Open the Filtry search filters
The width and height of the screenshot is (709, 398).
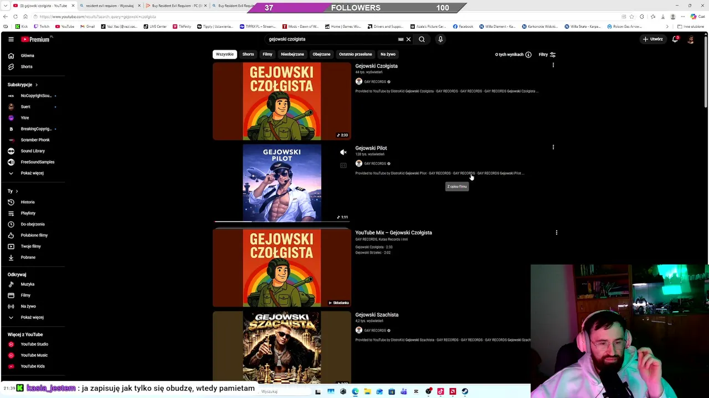547,55
